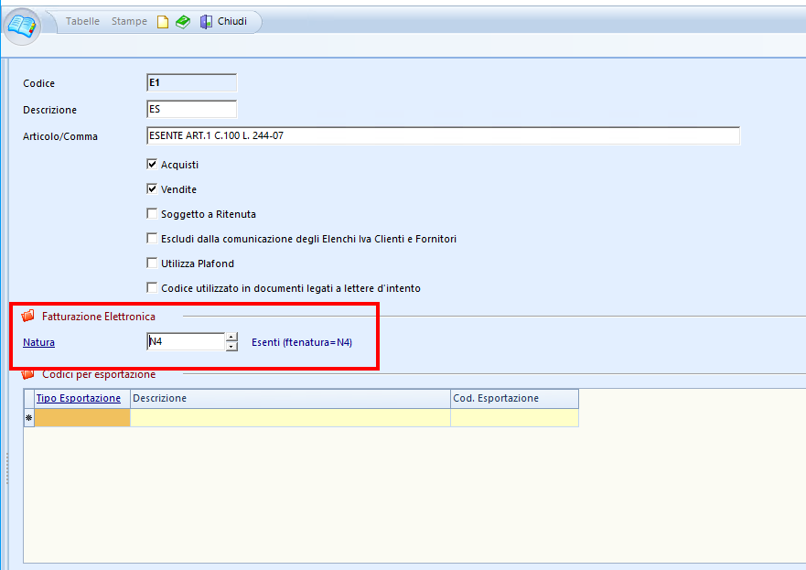Click the application book logo button
This screenshot has width=806, height=570.
23,26
